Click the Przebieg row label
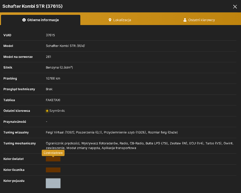241x193 pixels. 10,78
